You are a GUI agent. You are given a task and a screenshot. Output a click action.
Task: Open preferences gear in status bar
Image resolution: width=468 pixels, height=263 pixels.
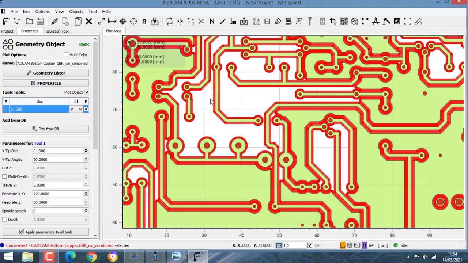tap(350, 245)
